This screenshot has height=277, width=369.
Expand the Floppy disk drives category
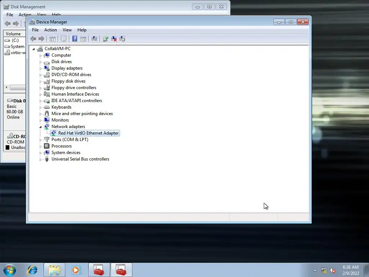pos(40,82)
